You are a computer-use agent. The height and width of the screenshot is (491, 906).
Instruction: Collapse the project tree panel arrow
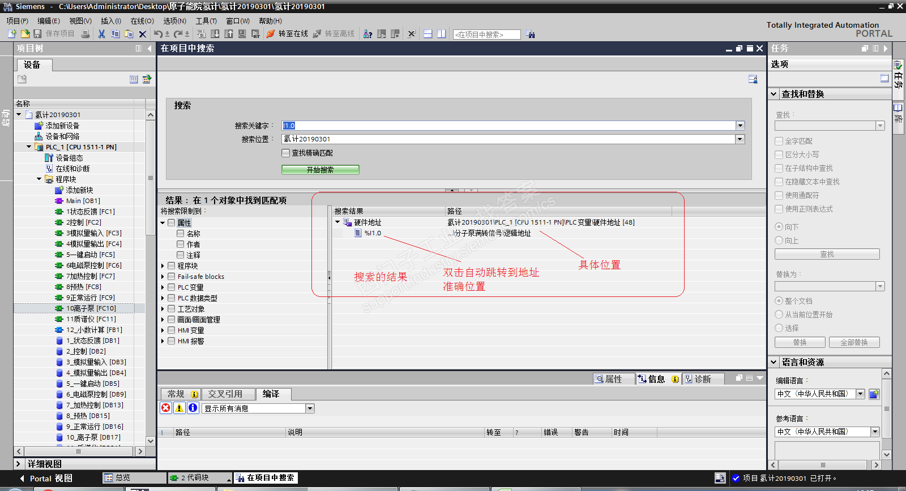(x=149, y=49)
